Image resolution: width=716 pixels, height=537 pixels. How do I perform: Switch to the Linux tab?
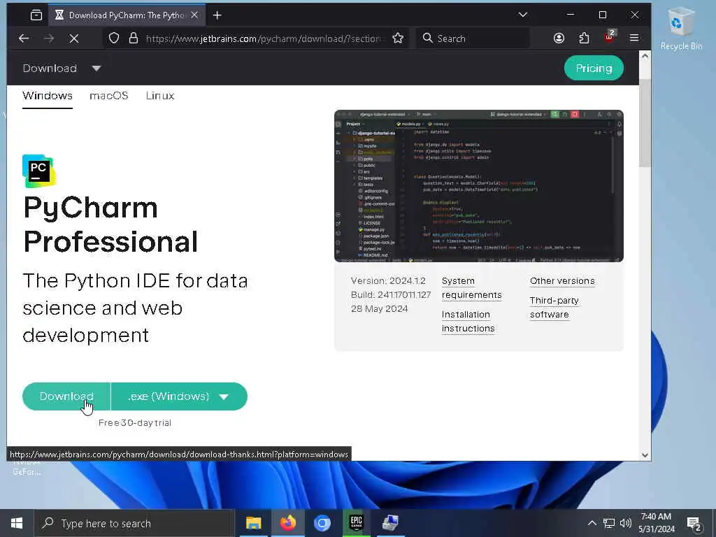(160, 96)
